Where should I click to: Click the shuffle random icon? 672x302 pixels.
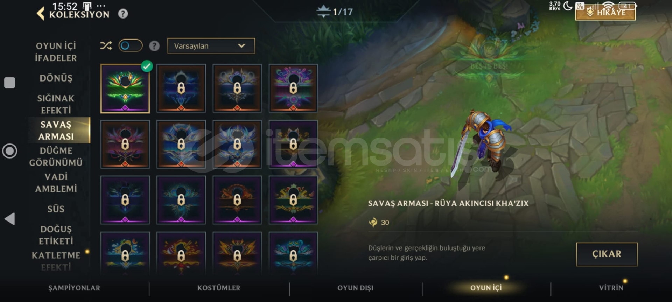point(106,46)
